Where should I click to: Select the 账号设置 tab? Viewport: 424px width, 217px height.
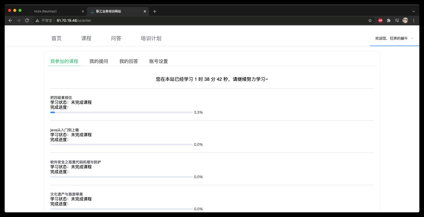[158, 61]
